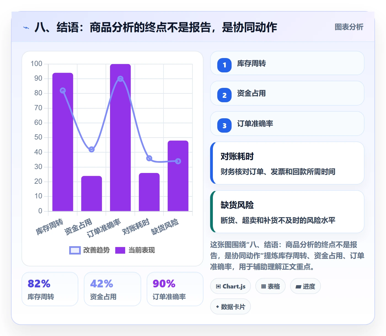Click the 订单准确率 x-axis label
This screenshot has width=386, height=336.
coord(104,228)
